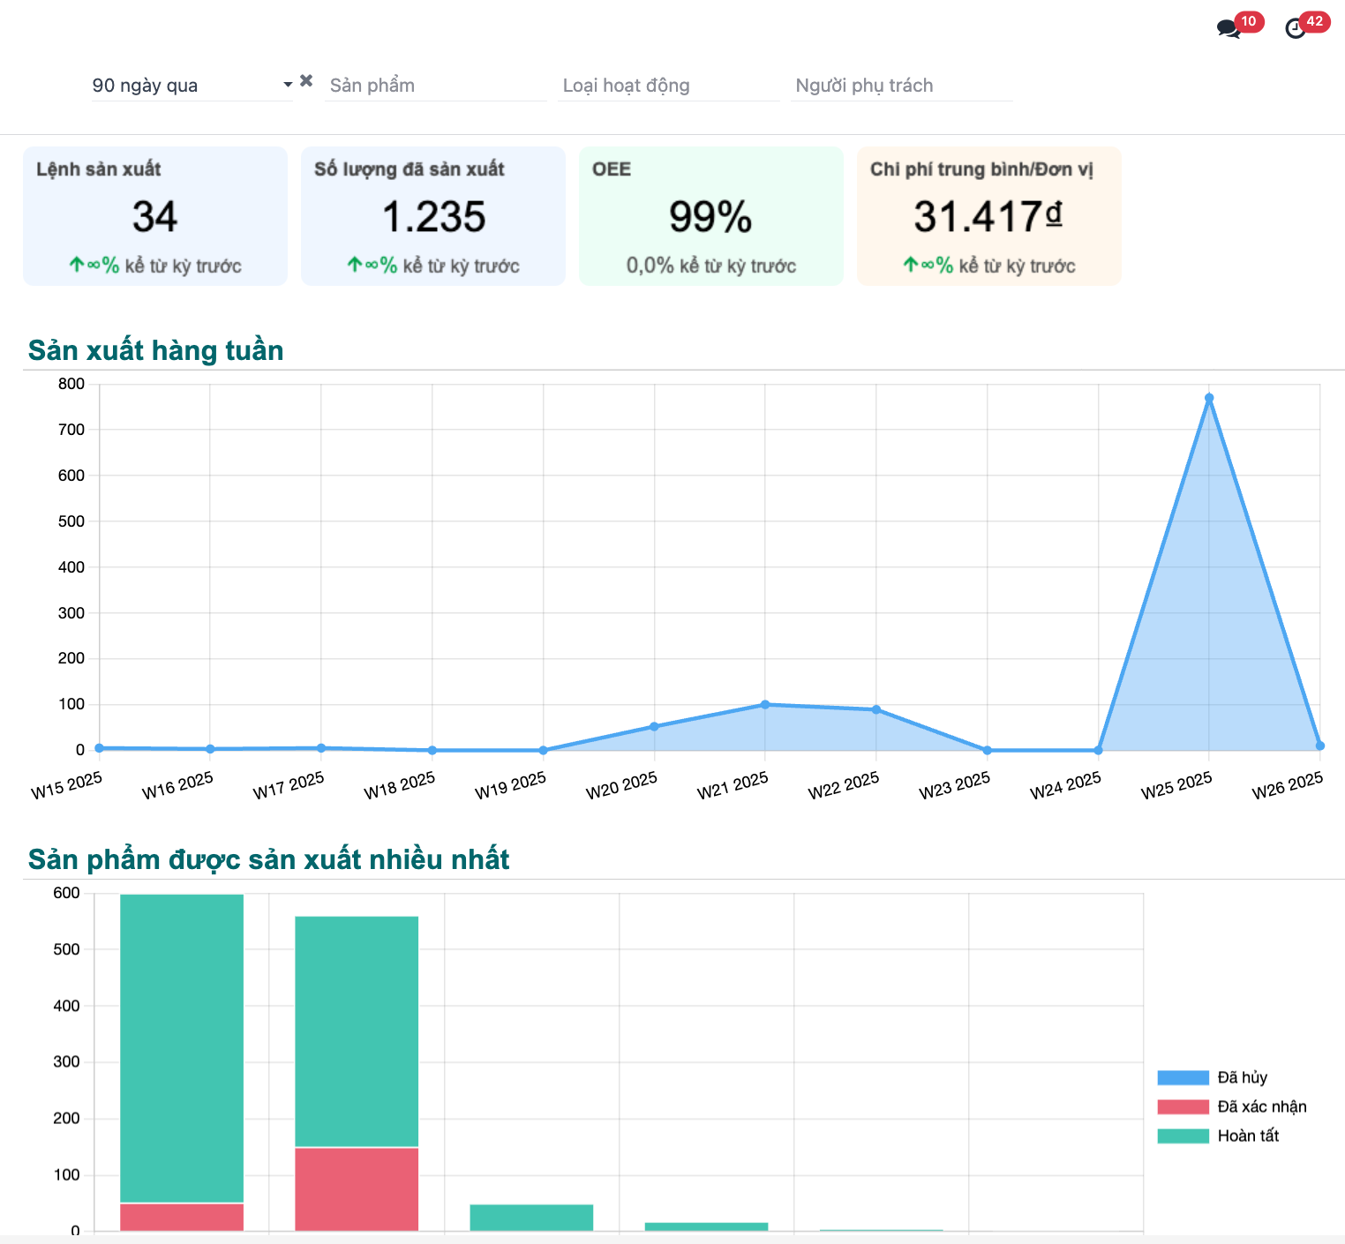The width and height of the screenshot is (1345, 1244).
Task: Open the Loại hoạt động filter field
Action: click(x=669, y=86)
